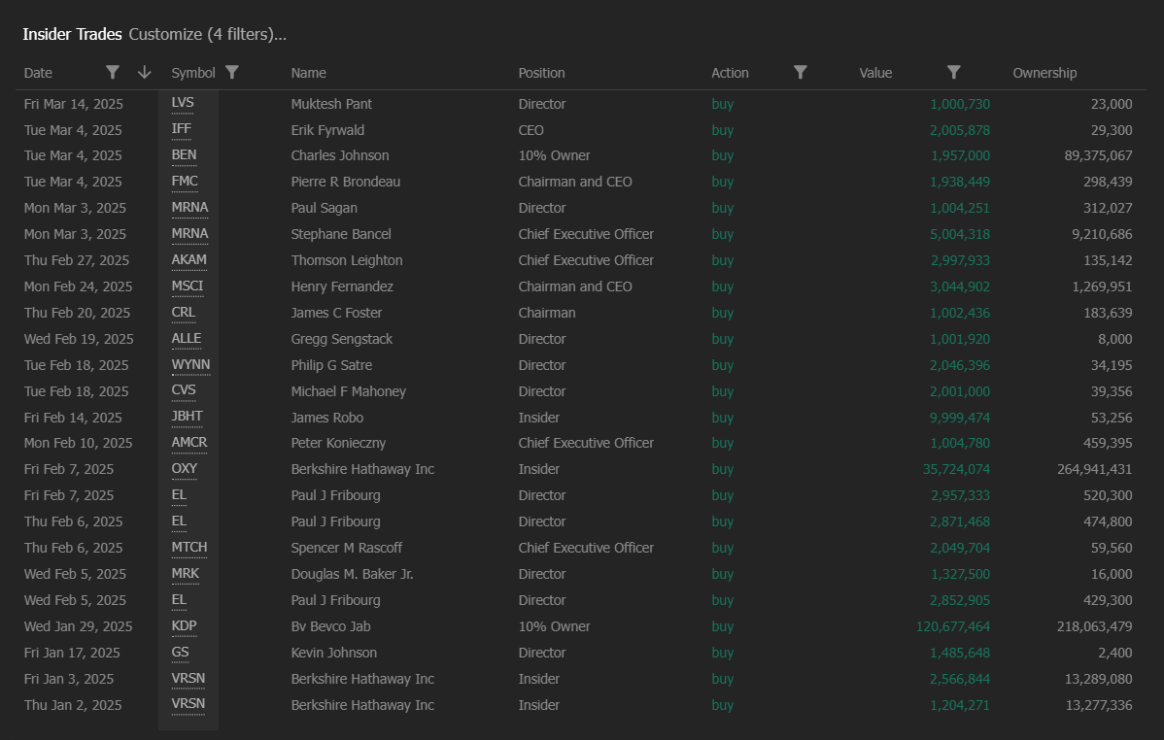Image resolution: width=1164 pixels, height=740 pixels.
Task: Click the Position column header
Action: point(541,72)
